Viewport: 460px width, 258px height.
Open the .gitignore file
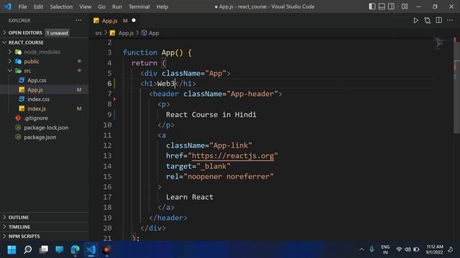tap(36, 118)
